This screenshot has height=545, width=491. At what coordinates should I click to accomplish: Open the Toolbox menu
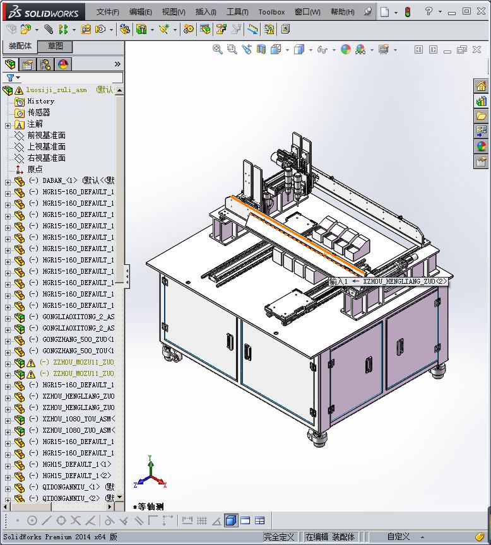(271, 12)
